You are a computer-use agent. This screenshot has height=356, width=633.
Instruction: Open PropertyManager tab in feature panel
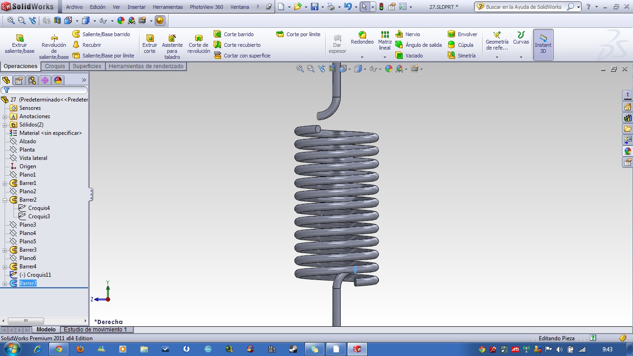tap(19, 80)
